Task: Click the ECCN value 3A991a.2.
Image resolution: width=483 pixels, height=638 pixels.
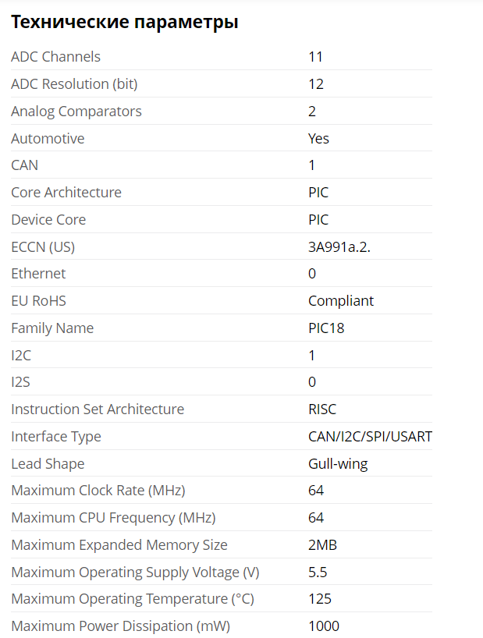Action: [x=339, y=246]
